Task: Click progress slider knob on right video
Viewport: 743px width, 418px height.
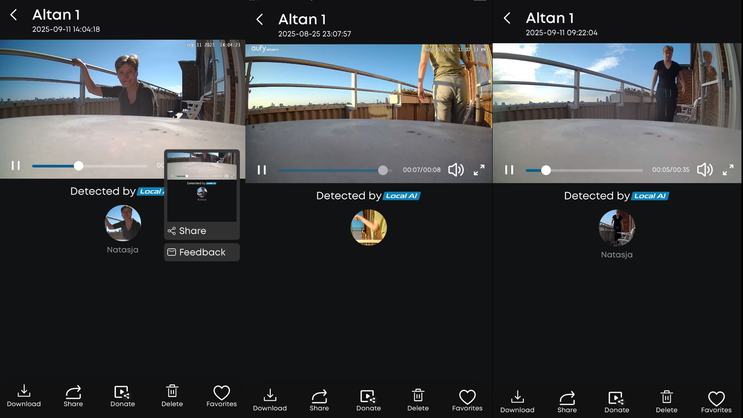Action: pos(546,170)
